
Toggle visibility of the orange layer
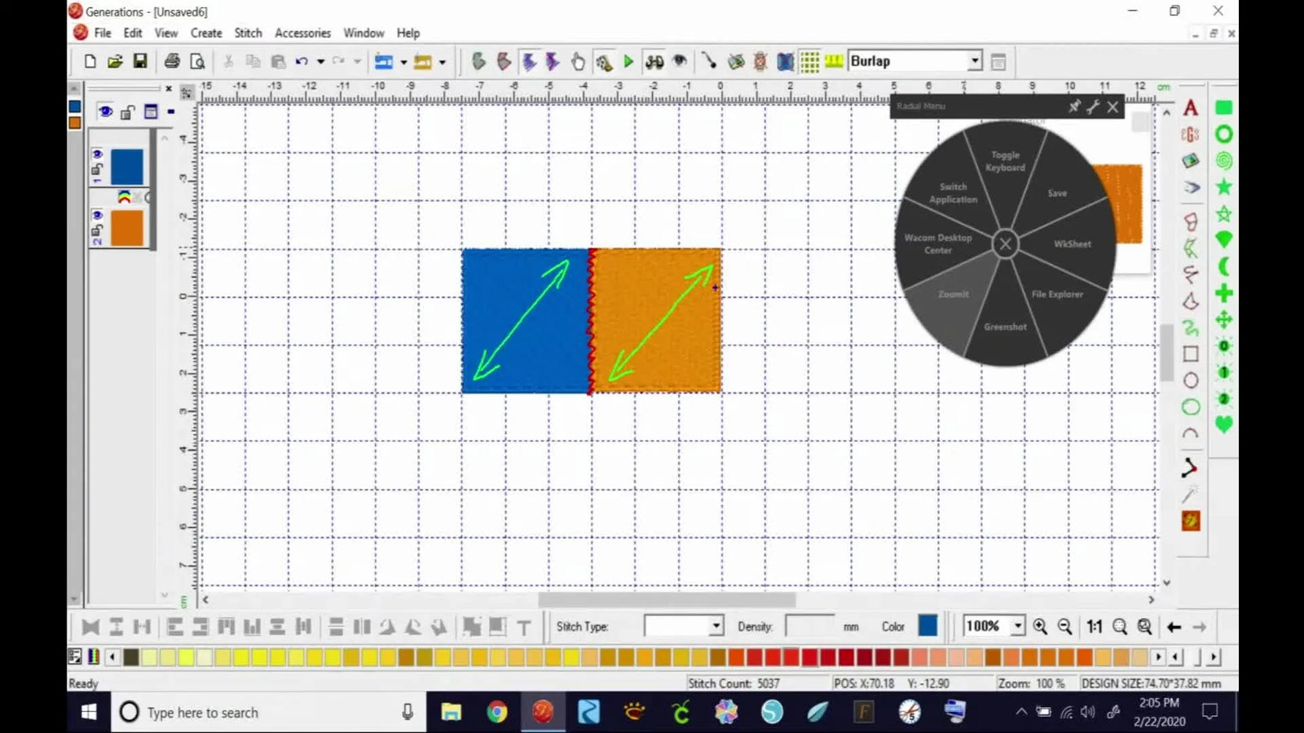(x=99, y=216)
